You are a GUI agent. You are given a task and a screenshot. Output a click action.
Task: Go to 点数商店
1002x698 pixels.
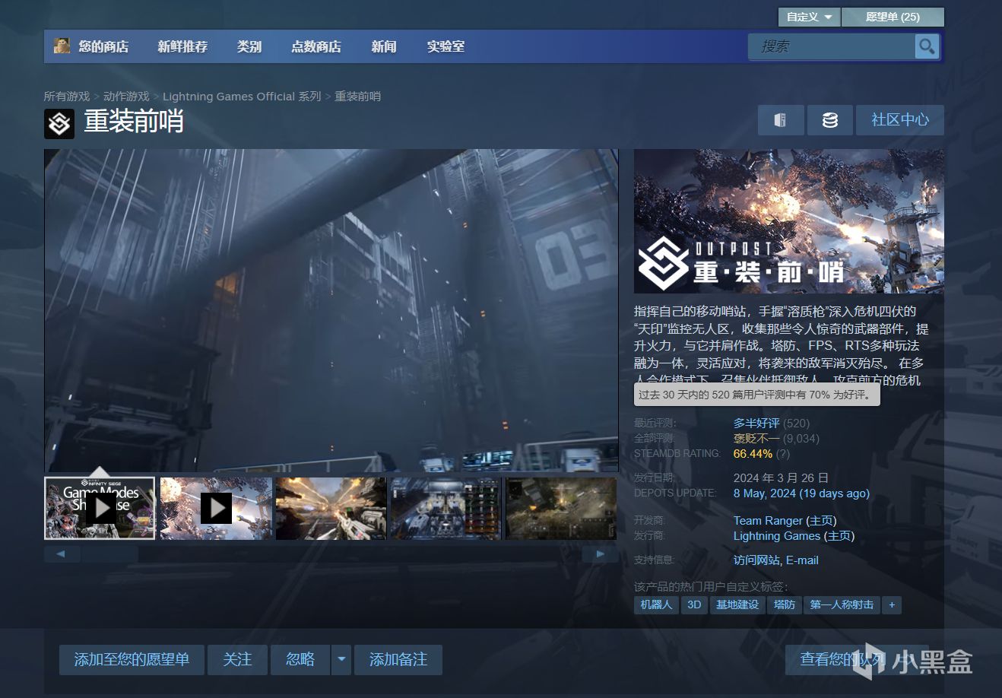pyautogui.click(x=316, y=46)
